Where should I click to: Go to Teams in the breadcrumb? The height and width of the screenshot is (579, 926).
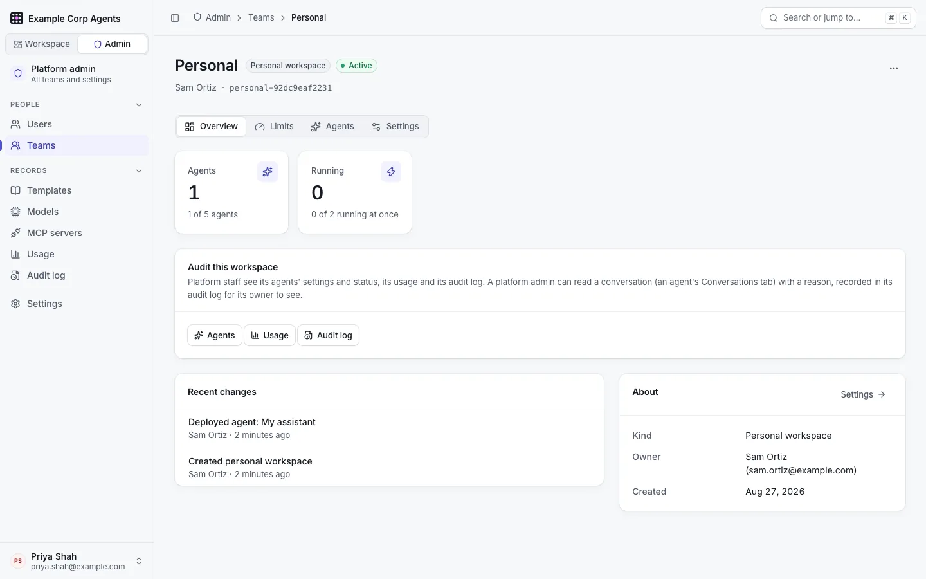coord(261,18)
